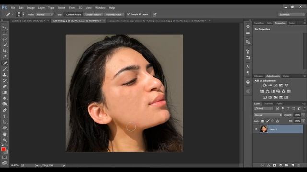Toggle lock transparent pixels
Image resolution: width=307 pixels, height=172 pixels.
tap(262, 121)
